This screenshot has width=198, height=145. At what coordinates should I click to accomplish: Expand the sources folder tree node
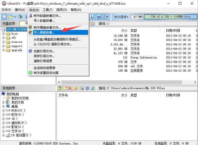(x=3, y=42)
